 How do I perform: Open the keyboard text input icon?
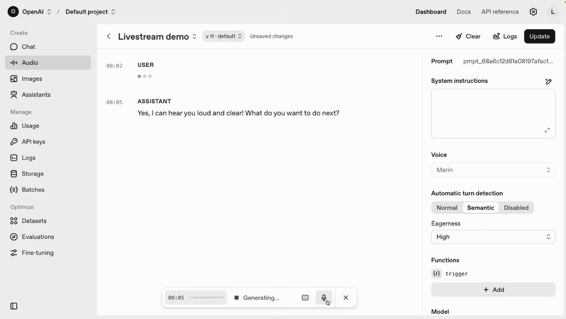[305, 298]
